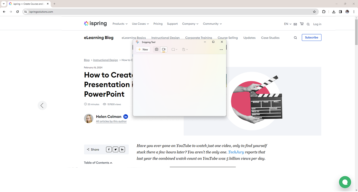Open Snipping Tool See more menu
Image resolution: width=358 pixels, height=192 pixels.
[x=221, y=50]
